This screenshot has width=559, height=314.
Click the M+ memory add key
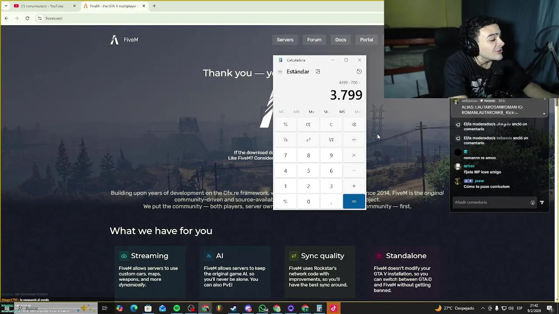click(311, 112)
